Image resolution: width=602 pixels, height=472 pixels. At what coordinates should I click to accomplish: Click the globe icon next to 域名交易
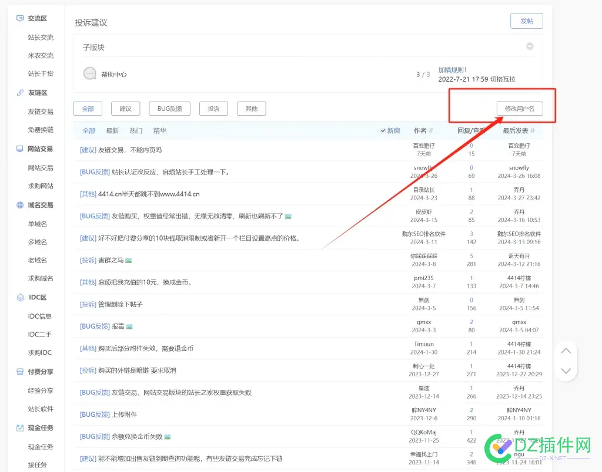click(x=19, y=205)
